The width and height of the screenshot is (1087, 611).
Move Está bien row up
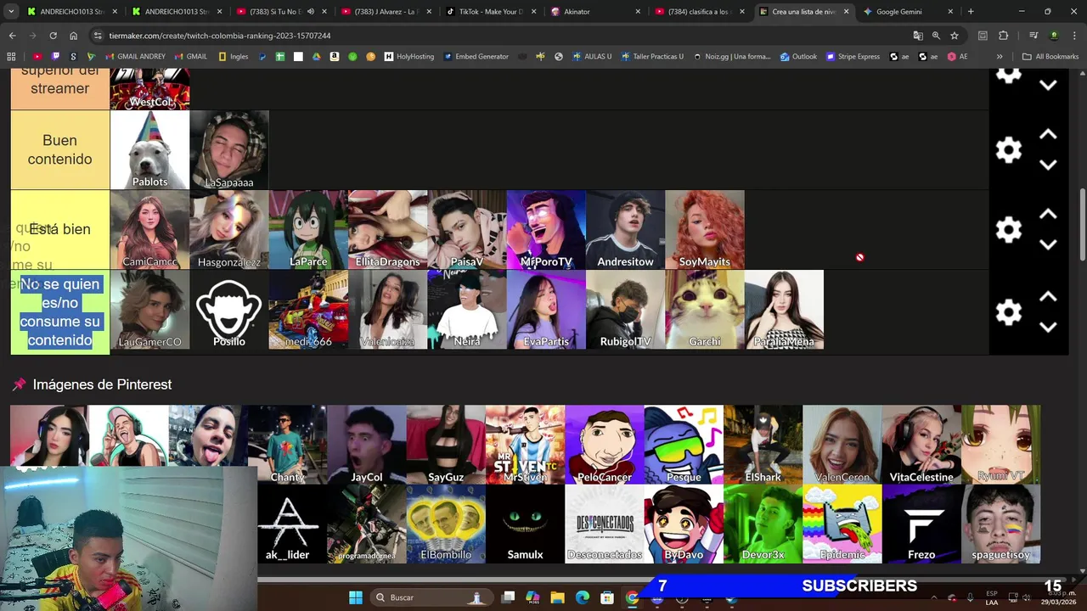pos(1048,214)
